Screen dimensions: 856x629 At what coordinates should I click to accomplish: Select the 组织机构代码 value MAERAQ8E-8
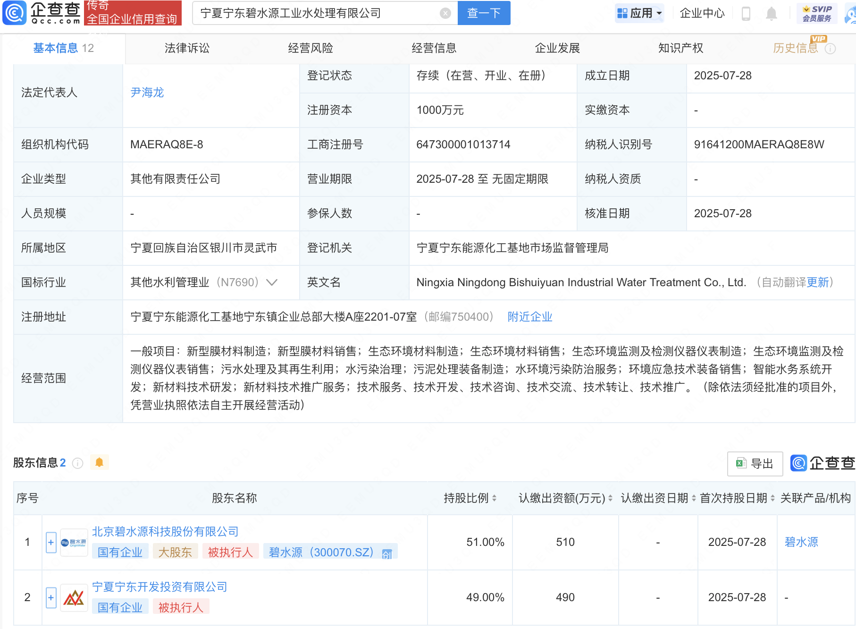click(167, 144)
